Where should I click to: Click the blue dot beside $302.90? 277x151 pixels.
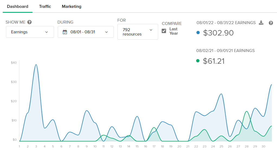[x=198, y=33]
